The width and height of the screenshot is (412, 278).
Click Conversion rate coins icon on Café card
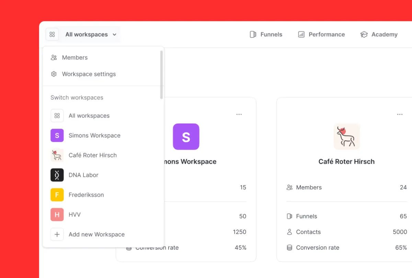289,247
